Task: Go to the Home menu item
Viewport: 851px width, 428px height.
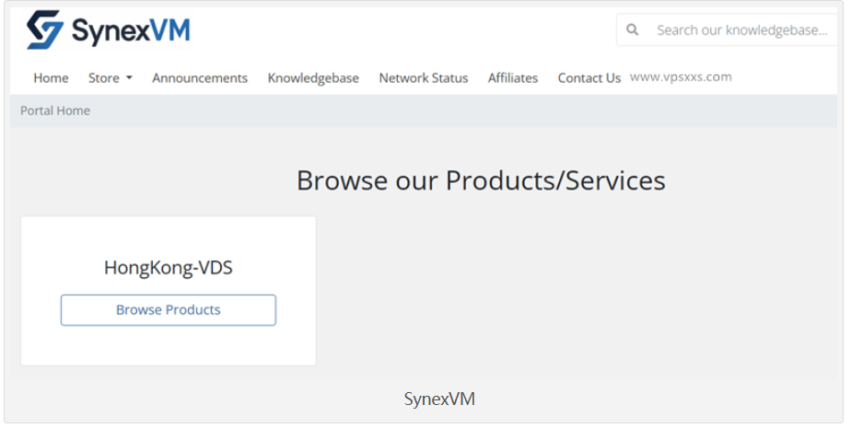Action: point(51,78)
